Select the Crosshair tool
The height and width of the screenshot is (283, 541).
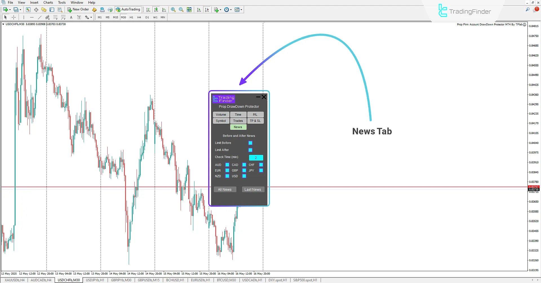tap(14, 17)
